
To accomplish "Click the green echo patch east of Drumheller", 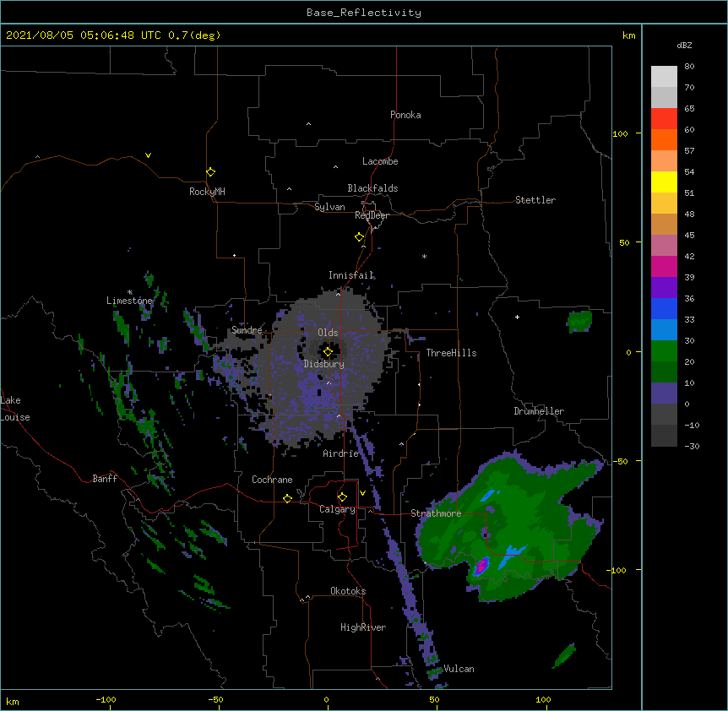I will [x=579, y=321].
